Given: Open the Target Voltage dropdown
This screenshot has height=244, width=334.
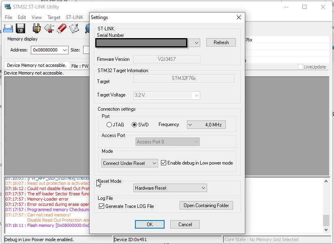Looking at the screenshot, I should (197, 95).
